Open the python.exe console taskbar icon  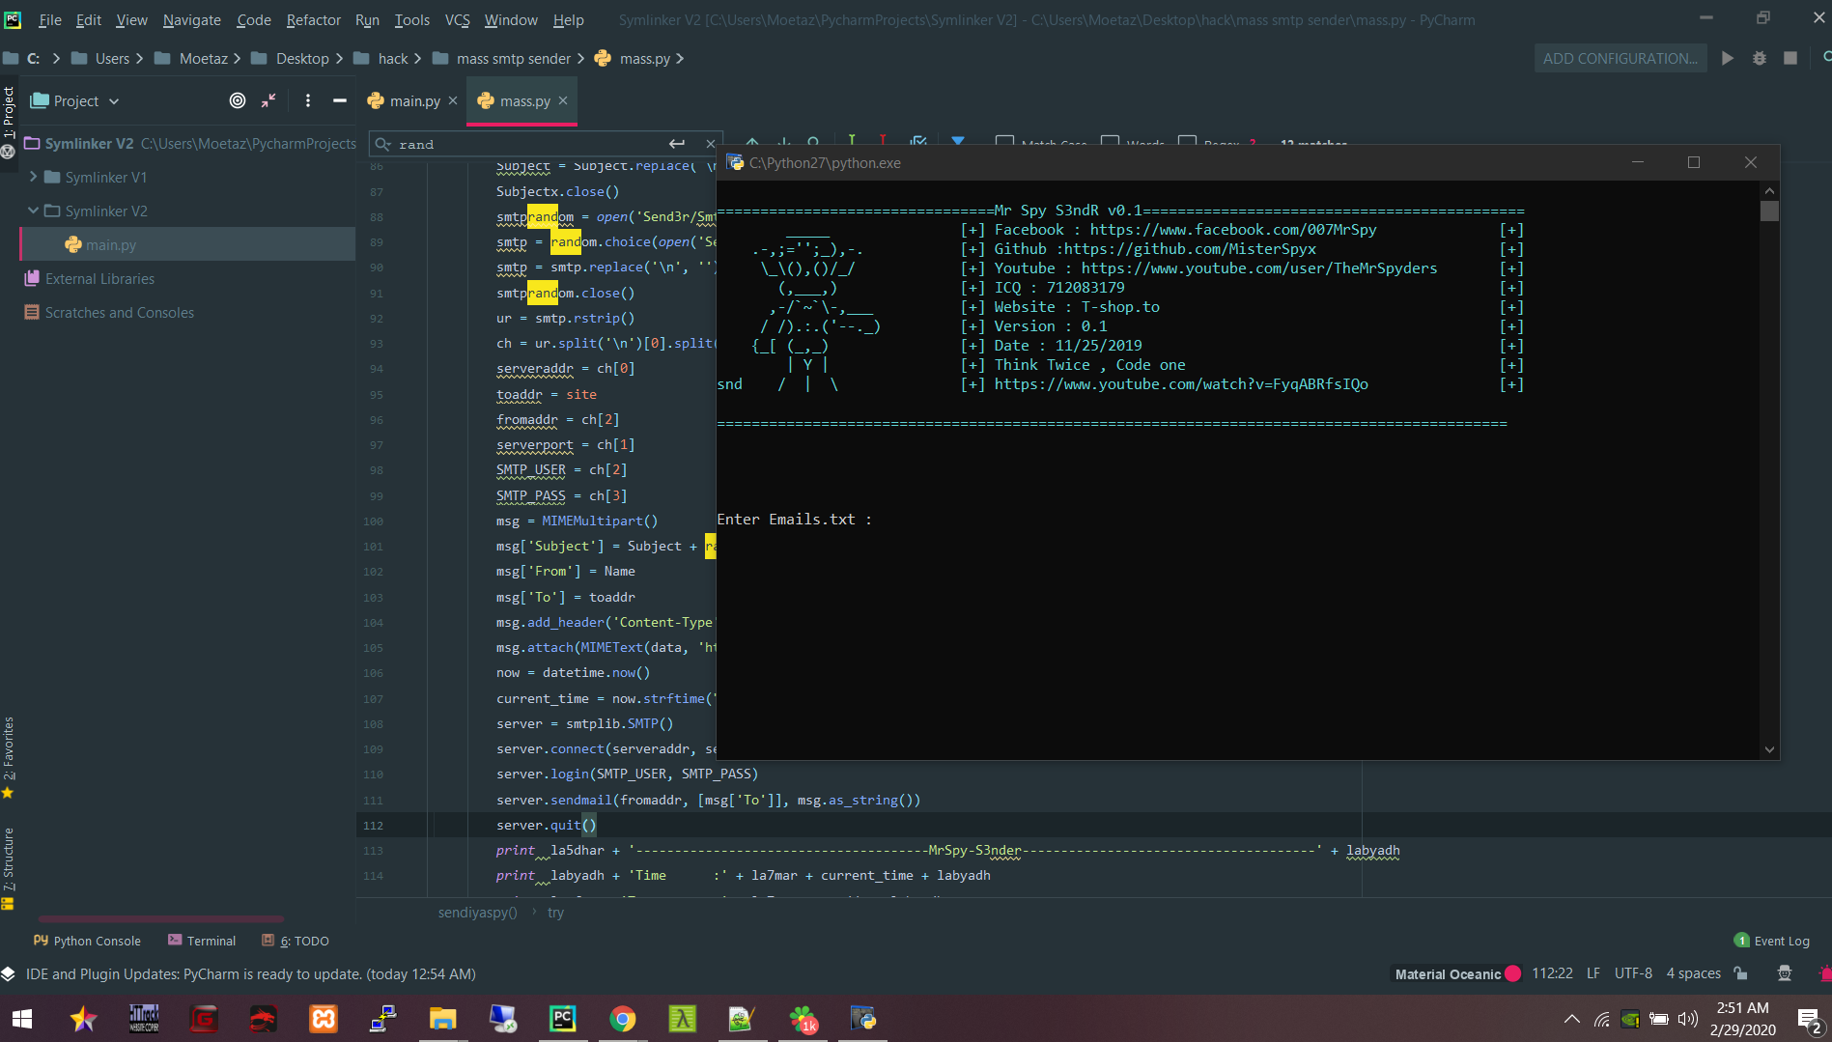point(862,1019)
